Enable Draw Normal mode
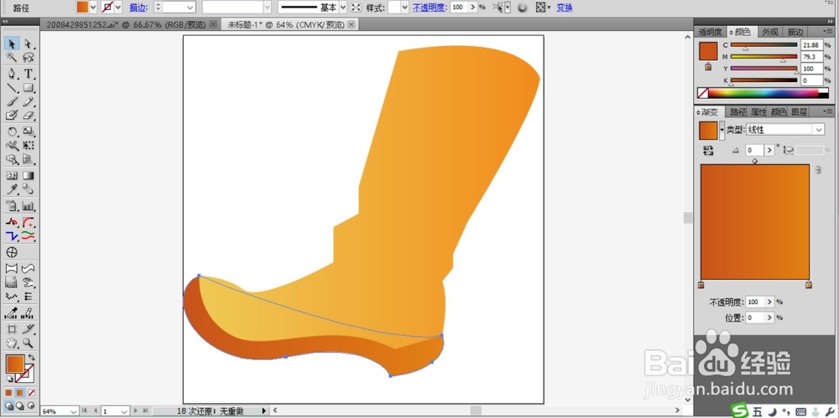Image resolution: width=839 pixels, height=418 pixels. [x=9, y=405]
